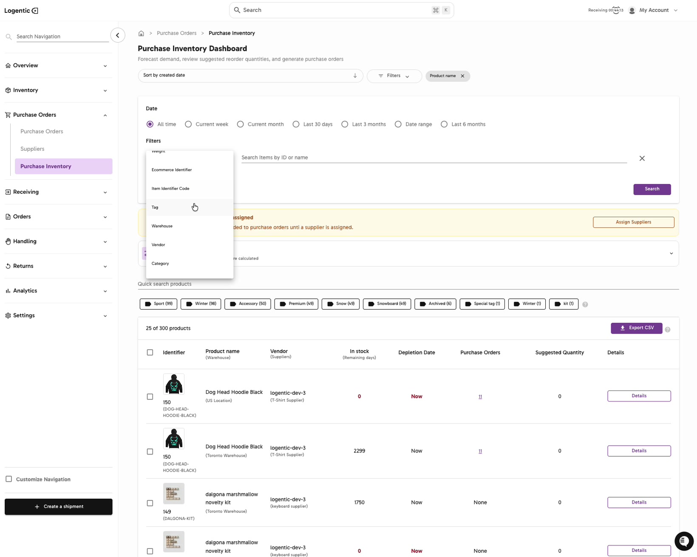Click the help icon beside Export CSV
This screenshot has height=557, width=697.
tap(667, 329)
